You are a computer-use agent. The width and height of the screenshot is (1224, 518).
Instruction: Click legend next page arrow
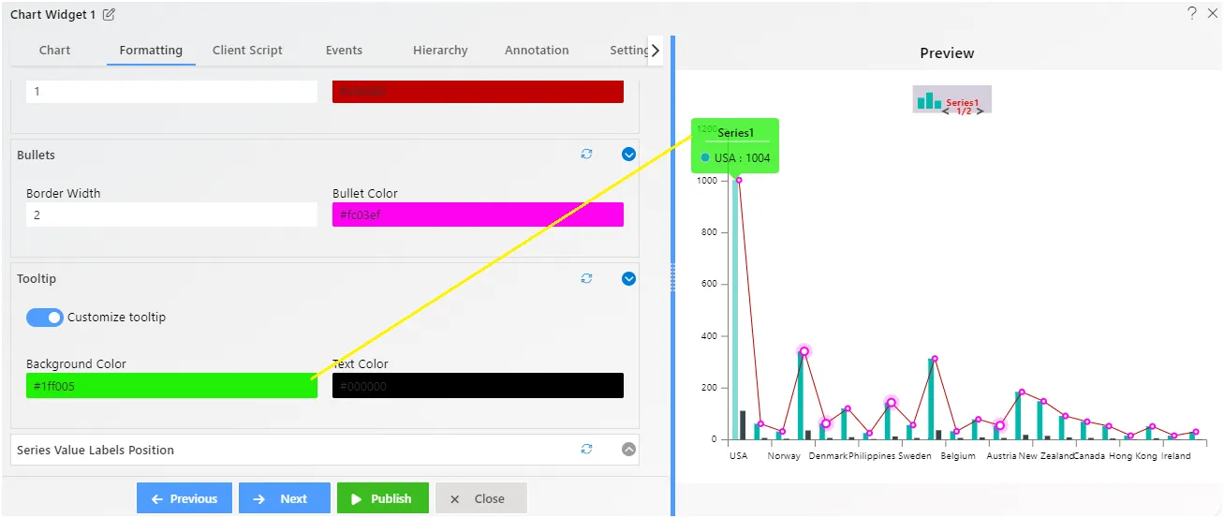[x=980, y=111]
